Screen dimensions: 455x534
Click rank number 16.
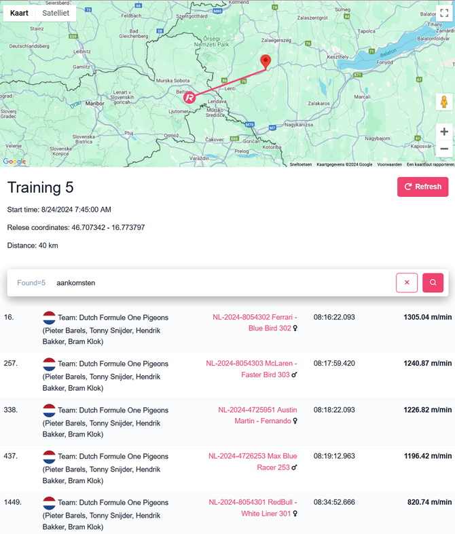point(9,317)
